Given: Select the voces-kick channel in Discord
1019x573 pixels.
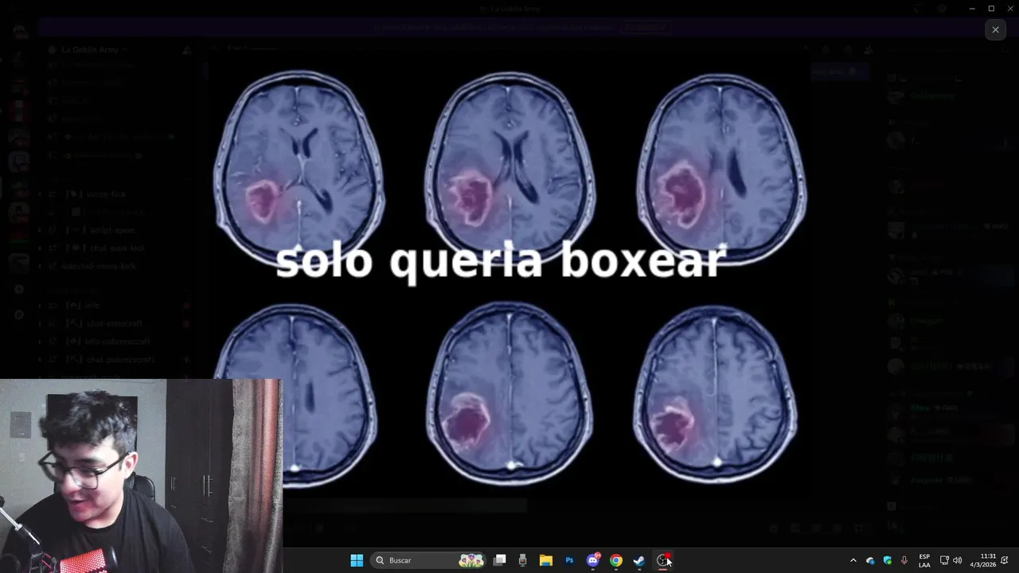Looking at the screenshot, I should (x=107, y=194).
